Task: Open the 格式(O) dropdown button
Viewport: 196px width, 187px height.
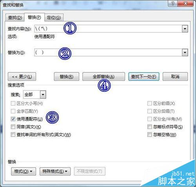Action: click(x=24, y=171)
